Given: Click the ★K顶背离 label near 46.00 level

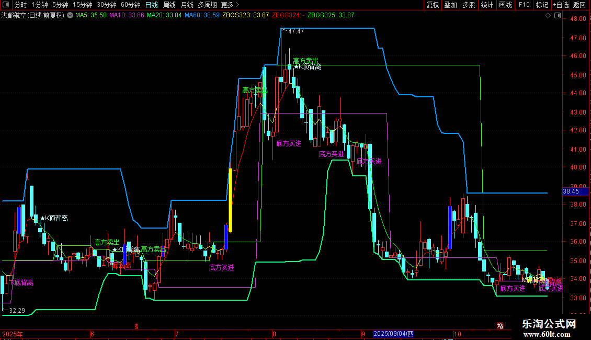Looking at the screenshot, I should (x=308, y=67).
